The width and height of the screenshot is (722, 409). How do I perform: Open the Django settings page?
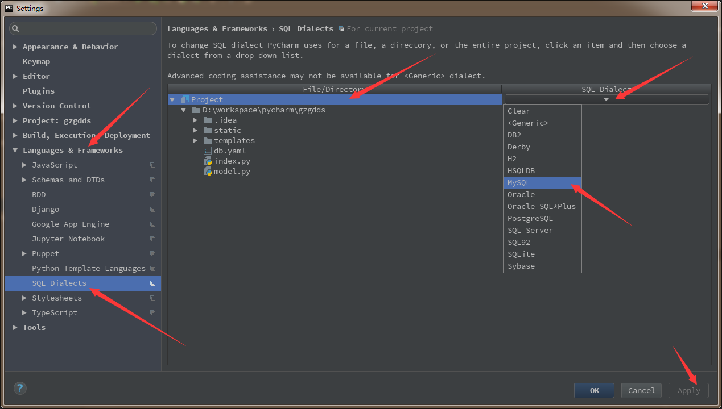click(46, 210)
